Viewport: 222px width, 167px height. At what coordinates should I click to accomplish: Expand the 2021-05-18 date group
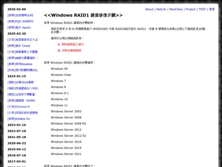[x=17, y=137]
